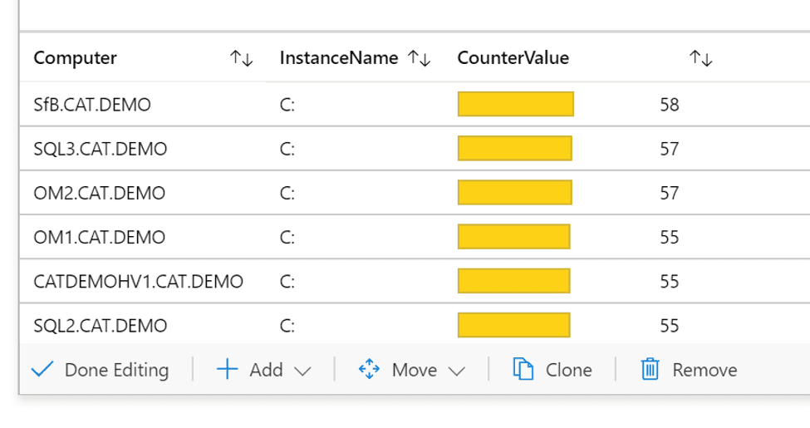
Task: Click the Remove trash can icon
Action: coord(650,369)
